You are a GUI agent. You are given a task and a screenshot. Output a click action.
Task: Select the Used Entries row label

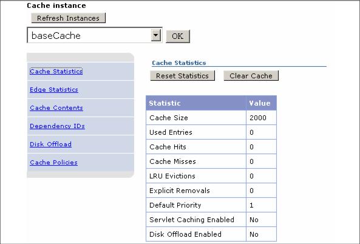tap(171, 132)
